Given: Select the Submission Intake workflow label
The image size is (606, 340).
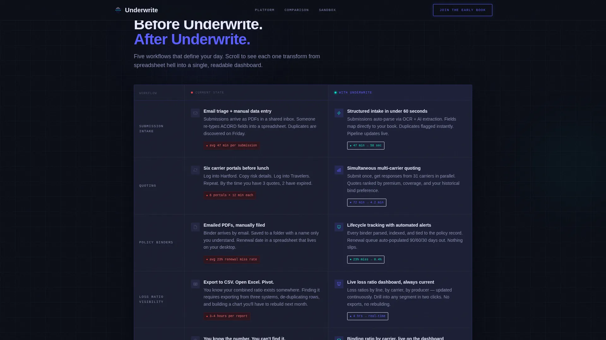Looking at the screenshot, I should [151, 129].
